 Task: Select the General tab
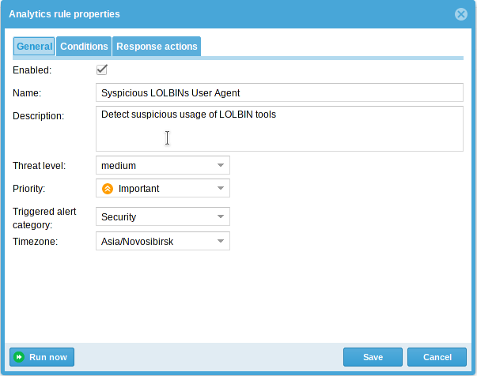click(x=34, y=46)
